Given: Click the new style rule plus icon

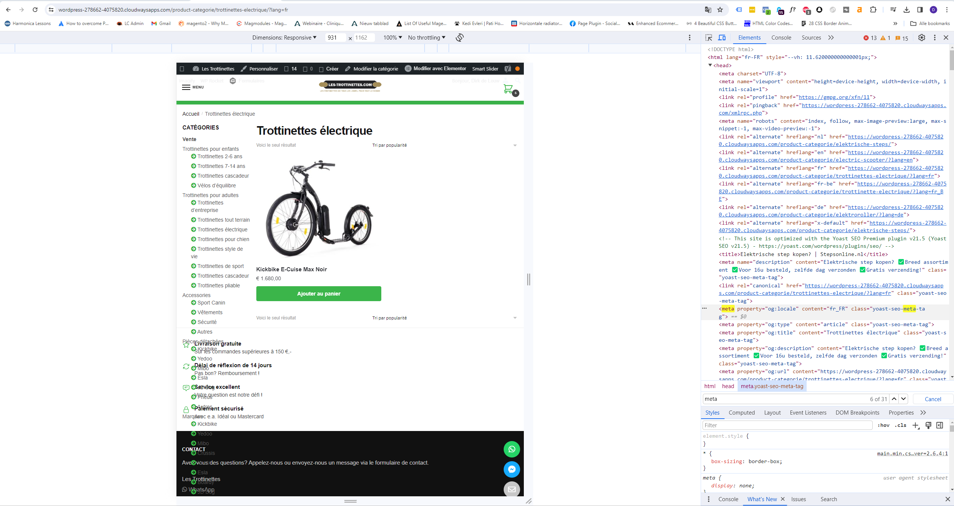Looking at the screenshot, I should click(x=916, y=425).
